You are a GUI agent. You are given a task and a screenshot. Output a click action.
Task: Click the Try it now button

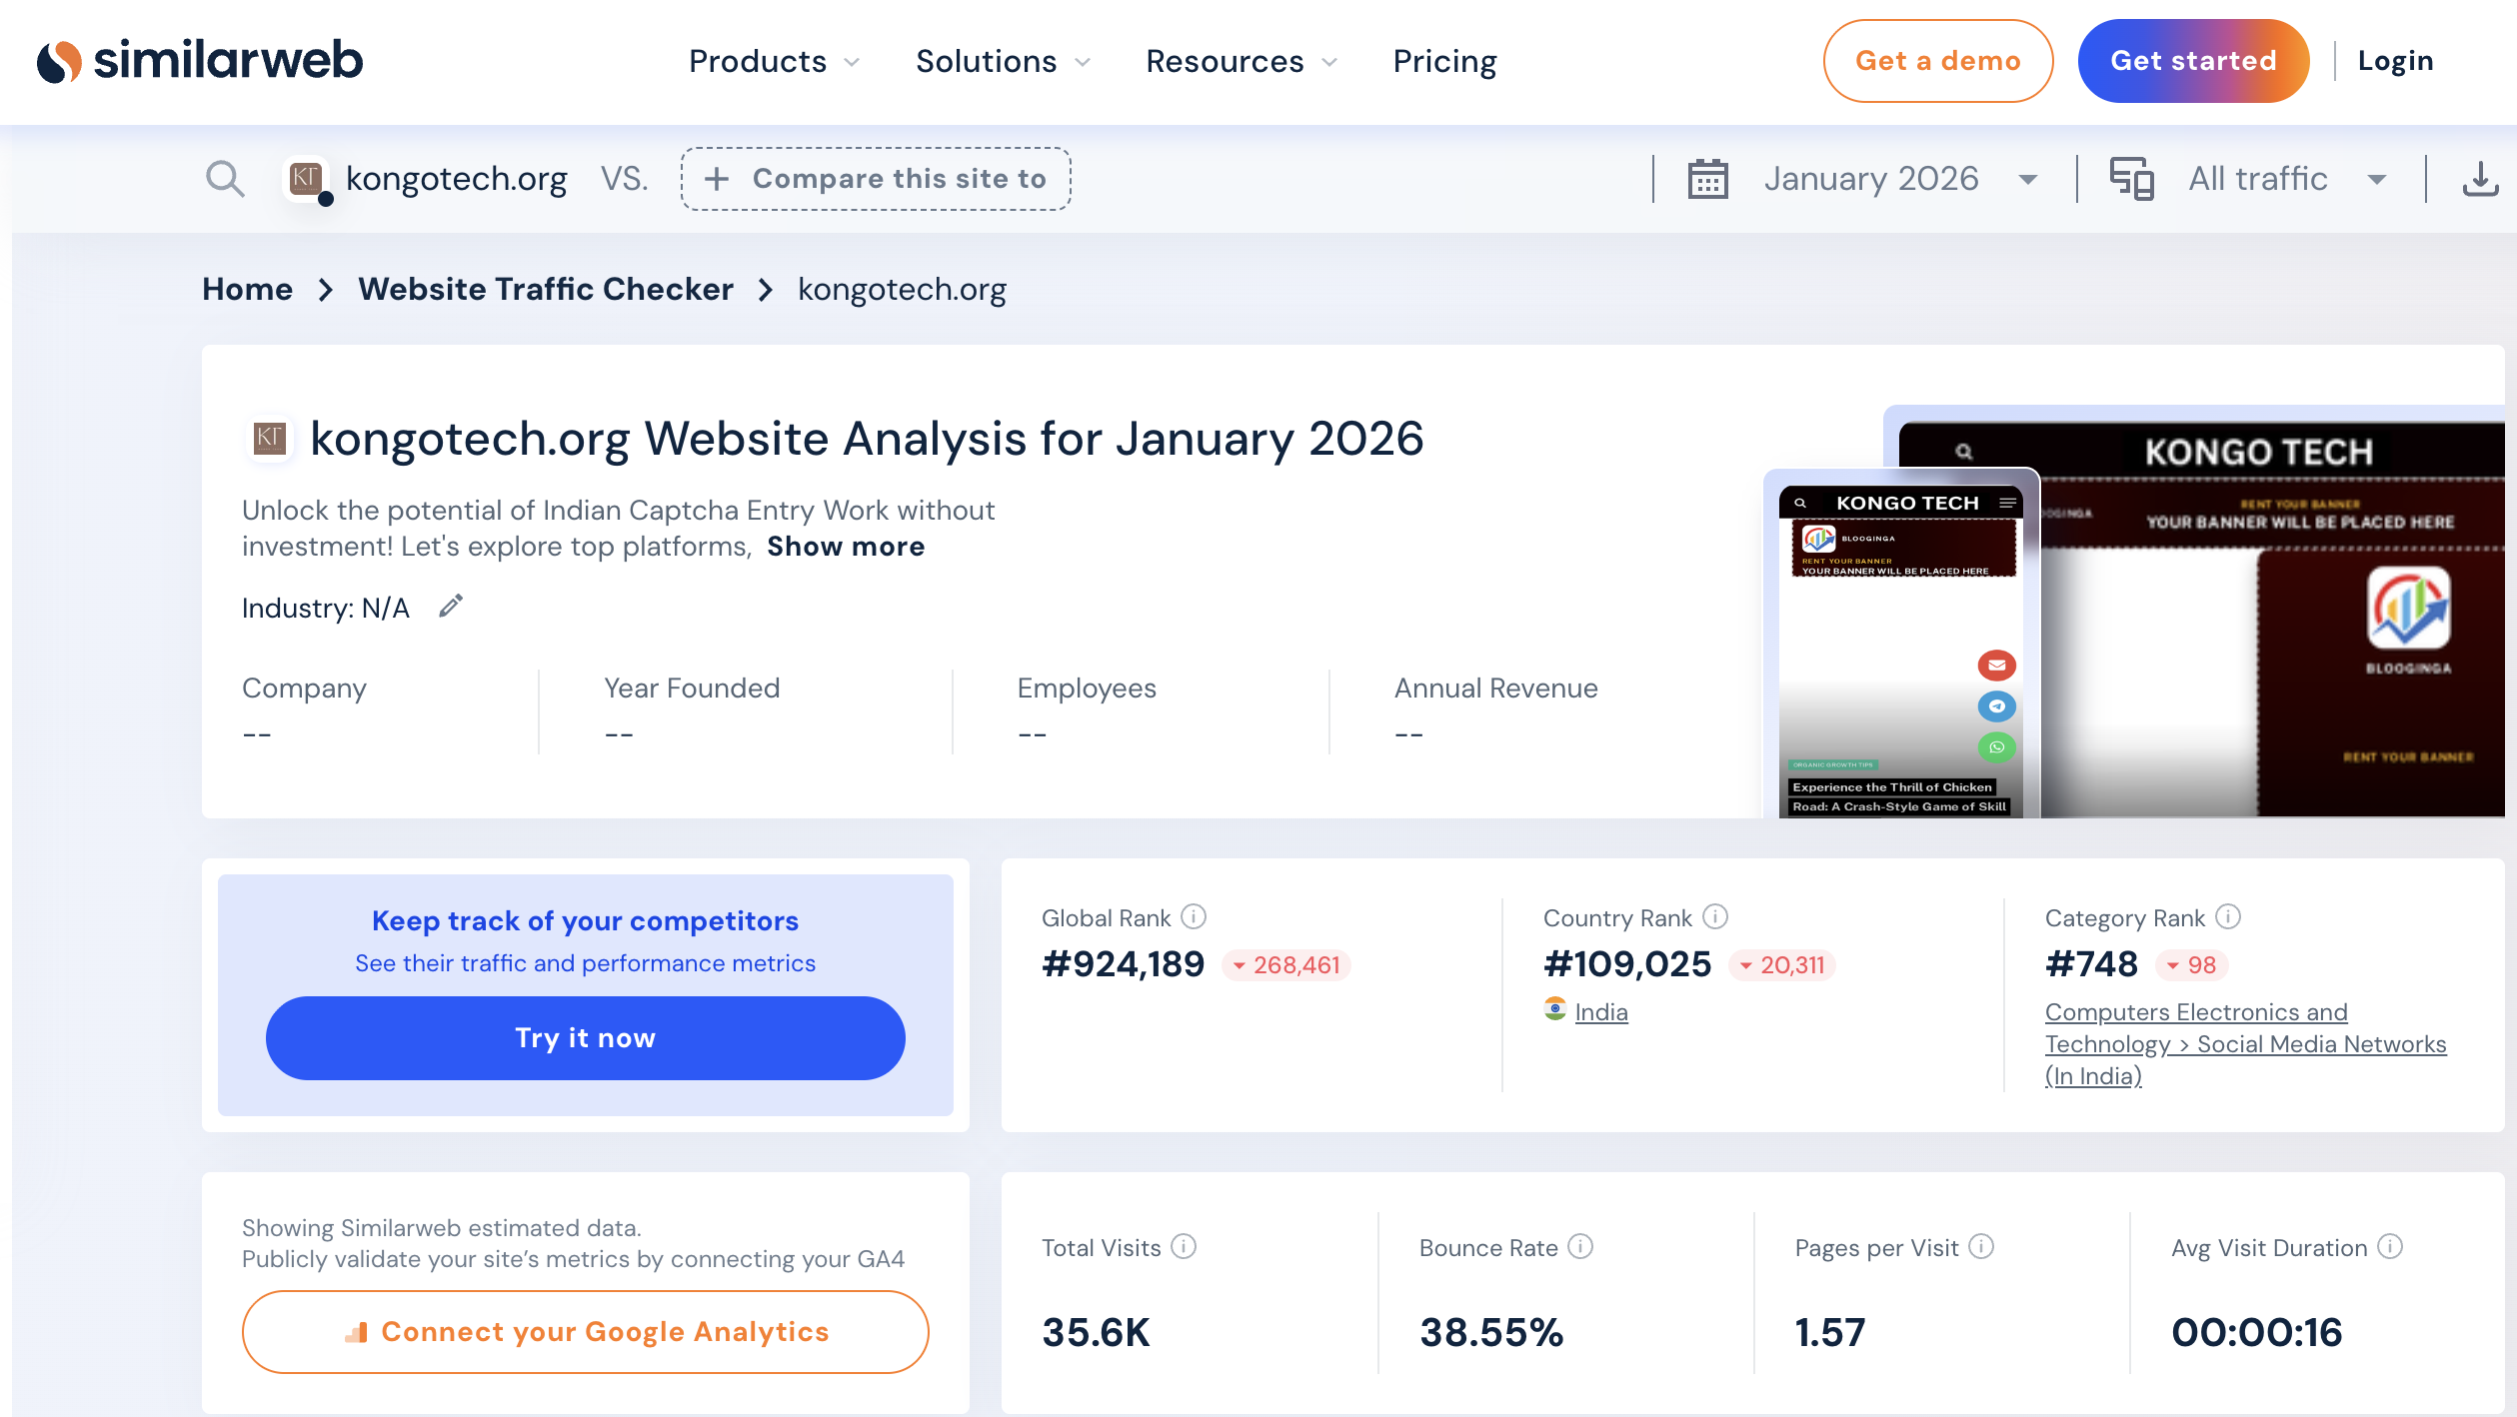click(585, 1037)
